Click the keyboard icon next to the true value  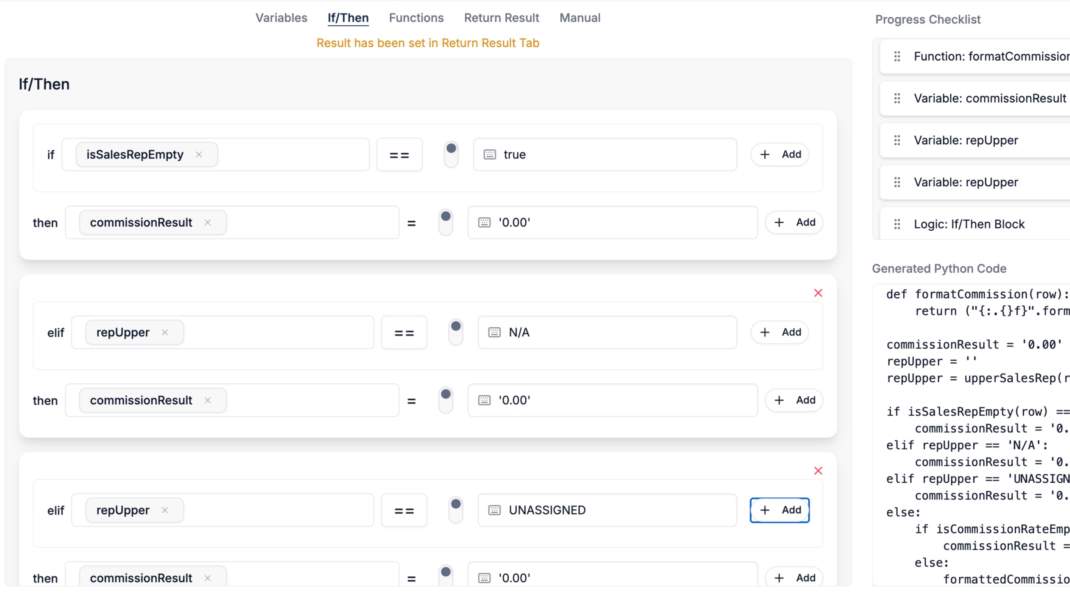point(489,154)
